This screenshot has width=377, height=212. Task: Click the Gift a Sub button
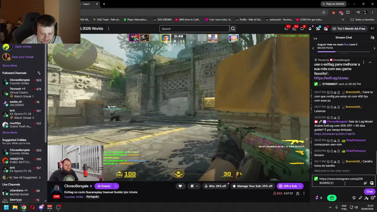290,186
